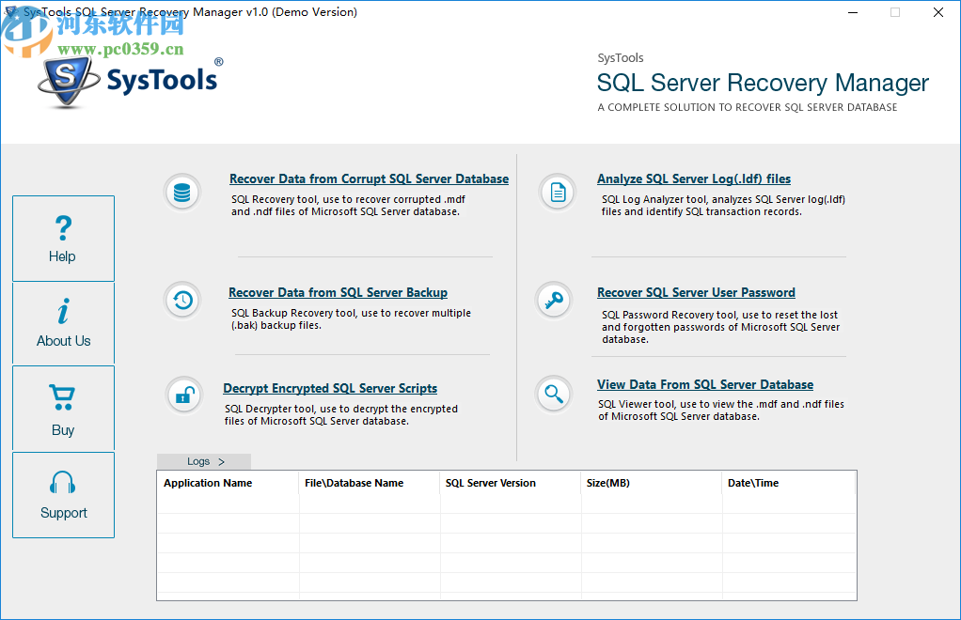This screenshot has width=961, height=620.
Task: Open Decrypt Encrypted SQL Server Scripts
Action: point(329,388)
